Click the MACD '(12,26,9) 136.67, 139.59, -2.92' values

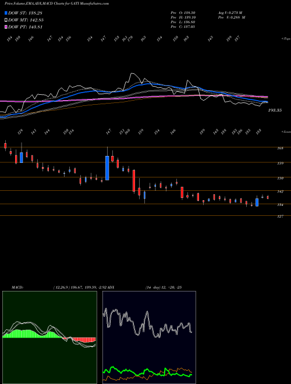click(x=79, y=287)
